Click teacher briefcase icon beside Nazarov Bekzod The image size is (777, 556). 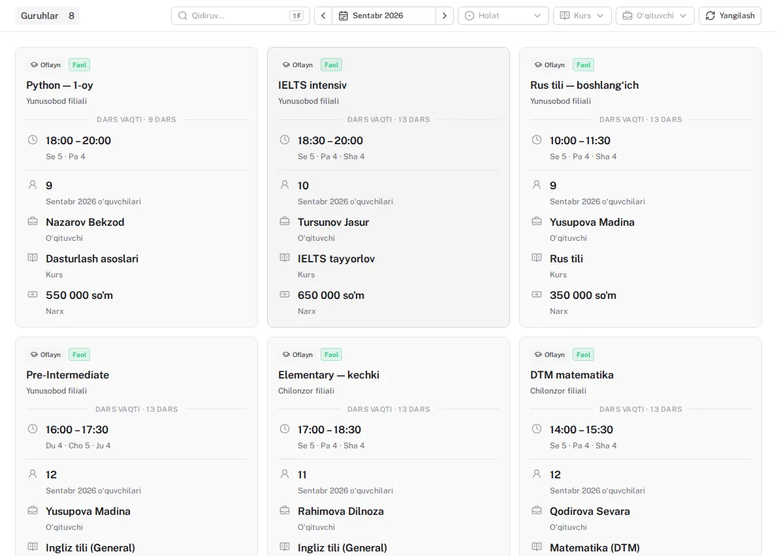point(33,221)
